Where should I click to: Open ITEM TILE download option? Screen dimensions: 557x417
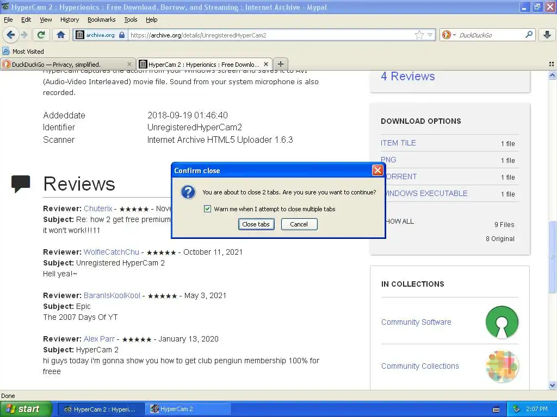pos(398,143)
